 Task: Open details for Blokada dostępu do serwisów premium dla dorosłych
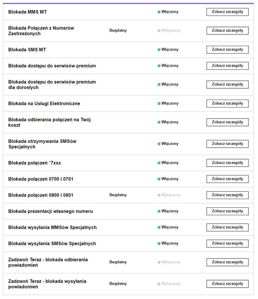[x=227, y=84]
